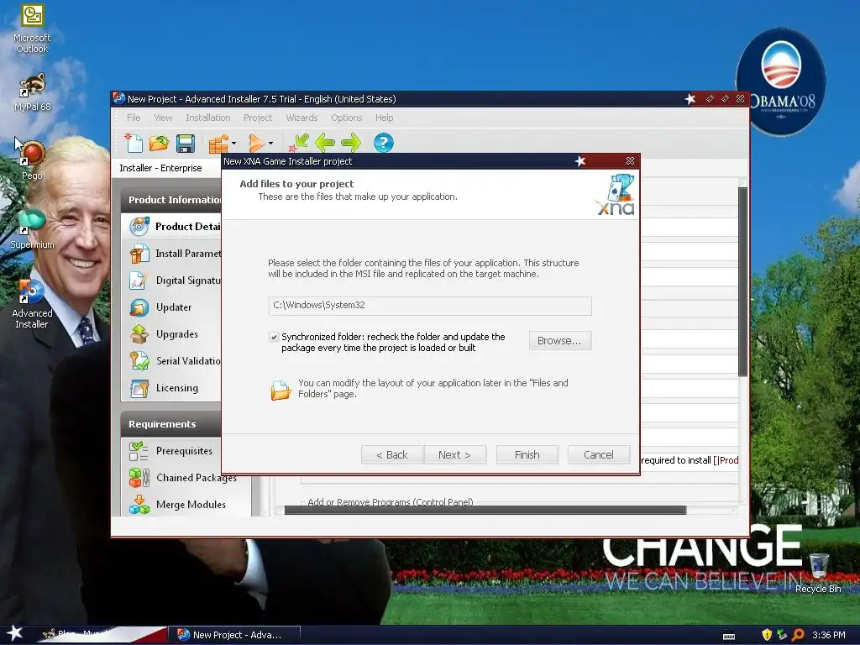Click the Run orange play icon

click(256, 143)
